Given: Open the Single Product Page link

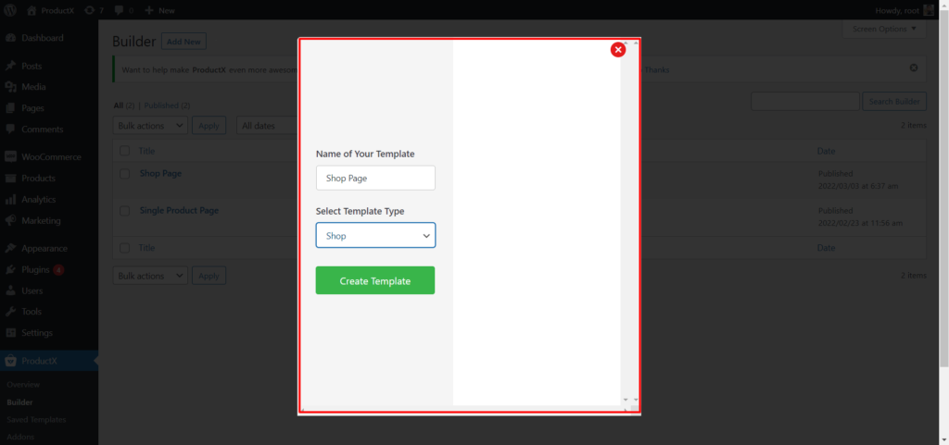Looking at the screenshot, I should click(x=179, y=211).
